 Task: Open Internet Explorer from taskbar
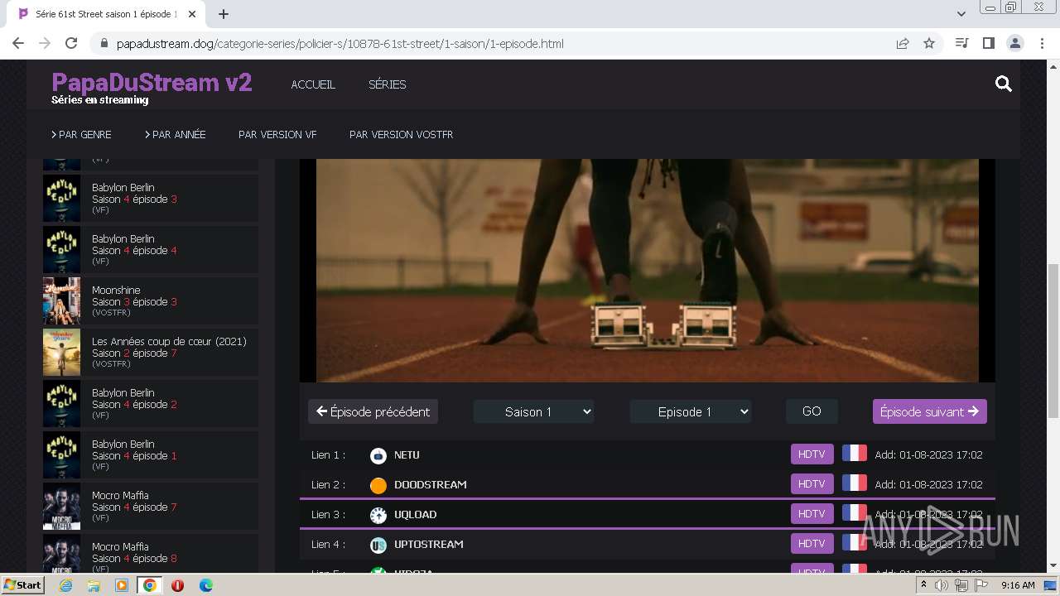point(66,585)
